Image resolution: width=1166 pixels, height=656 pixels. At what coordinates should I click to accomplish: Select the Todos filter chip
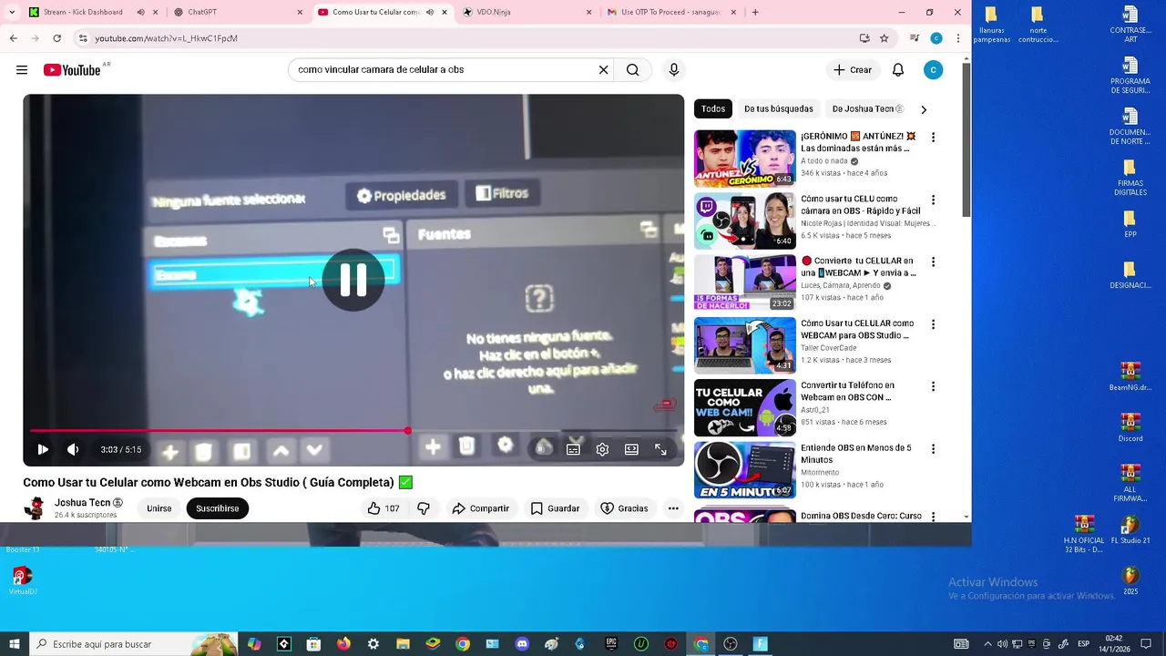pos(713,108)
